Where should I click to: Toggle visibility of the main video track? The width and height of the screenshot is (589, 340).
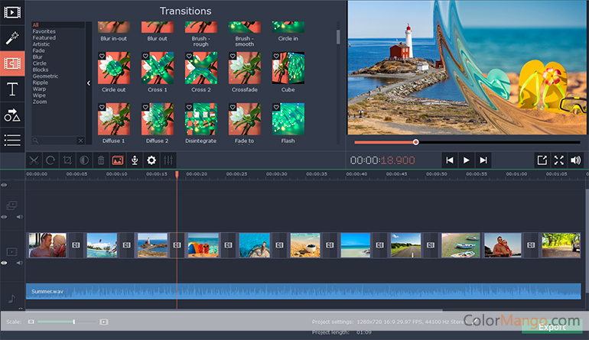(5, 263)
